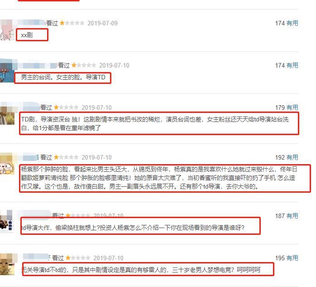Click the star rating on the 195-vote review
Viewport: 316px width, 287px height.
click(x=78, y=258)
